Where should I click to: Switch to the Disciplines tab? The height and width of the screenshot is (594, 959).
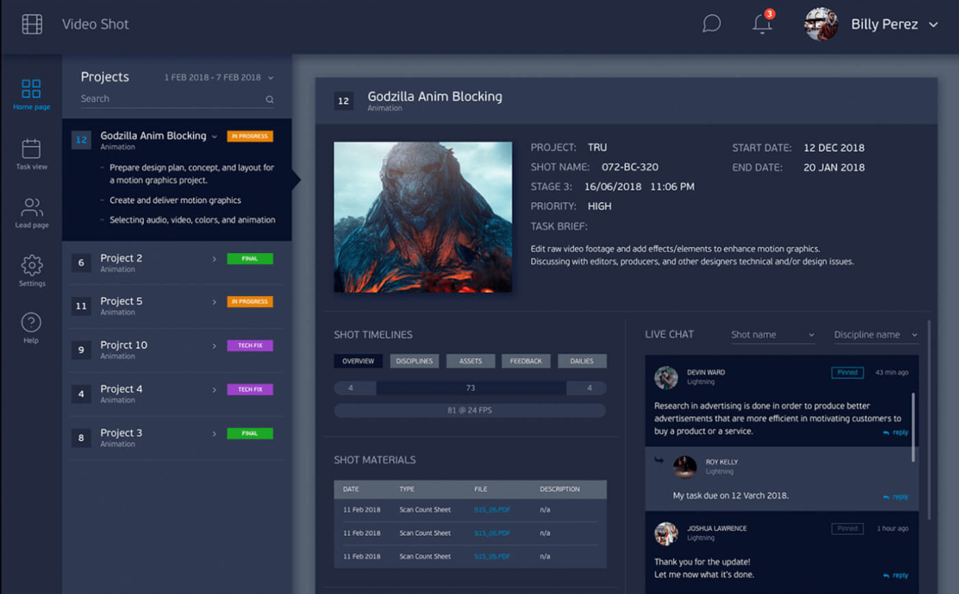point(414,361)
